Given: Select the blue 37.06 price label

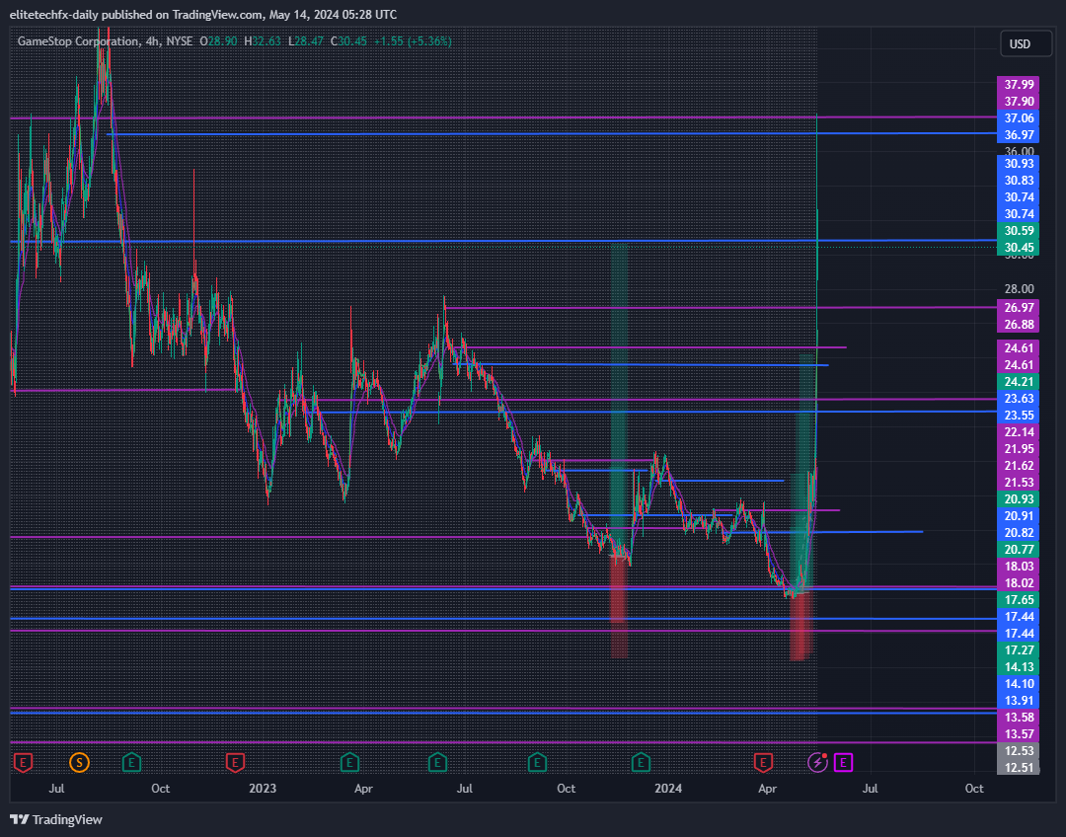Looking at the screenshot, I should (1019, 118).
